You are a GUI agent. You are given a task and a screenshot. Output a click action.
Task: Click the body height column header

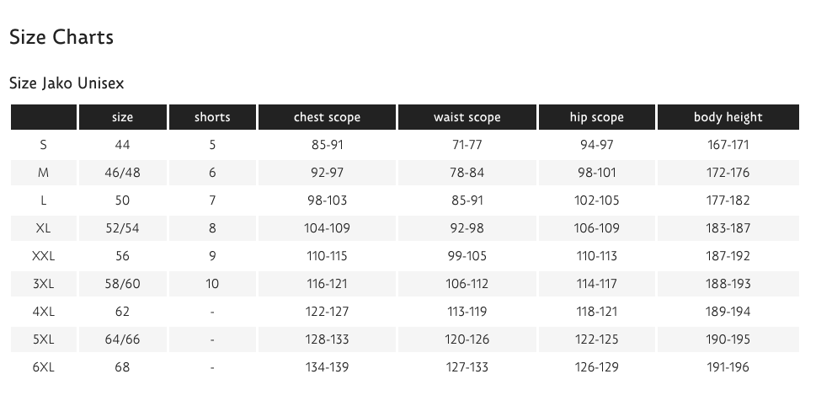(728, 117)
